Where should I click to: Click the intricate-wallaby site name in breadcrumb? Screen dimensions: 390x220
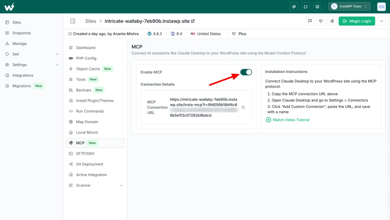click(147, 21)
